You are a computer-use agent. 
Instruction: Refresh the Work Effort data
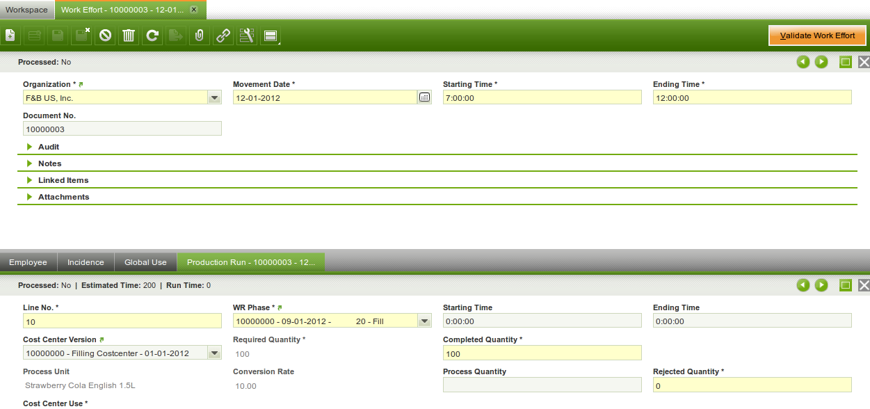tap(152, 35)
